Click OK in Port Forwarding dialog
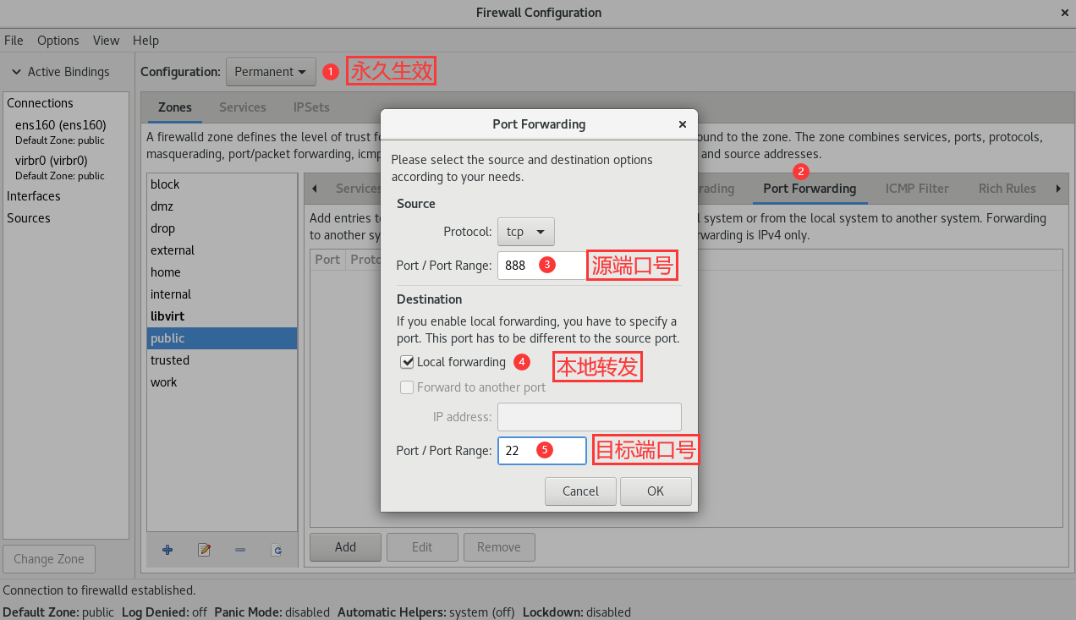1076x620 pixels. [656, 491]
